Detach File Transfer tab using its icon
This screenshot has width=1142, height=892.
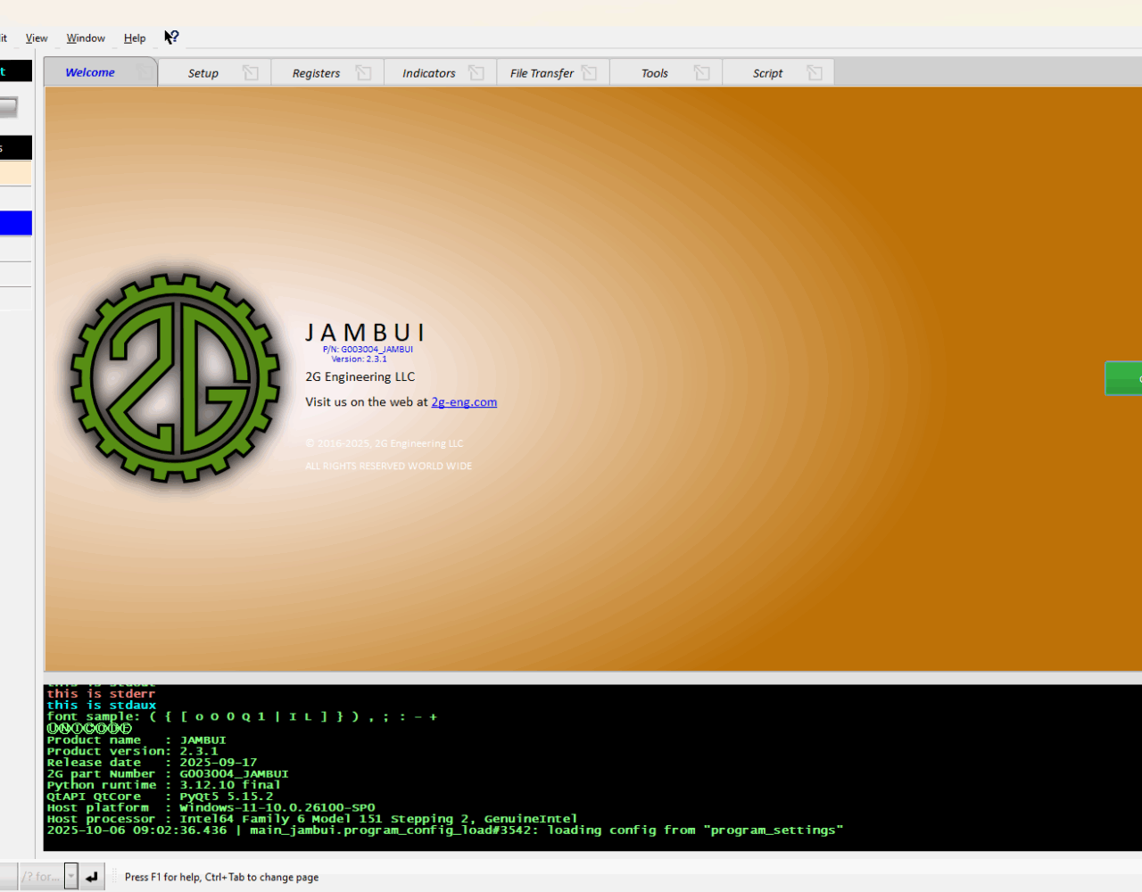point(589,73)
